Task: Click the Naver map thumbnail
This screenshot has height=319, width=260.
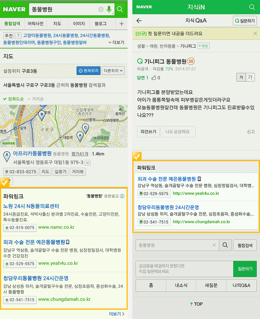Action: [64, 126]
